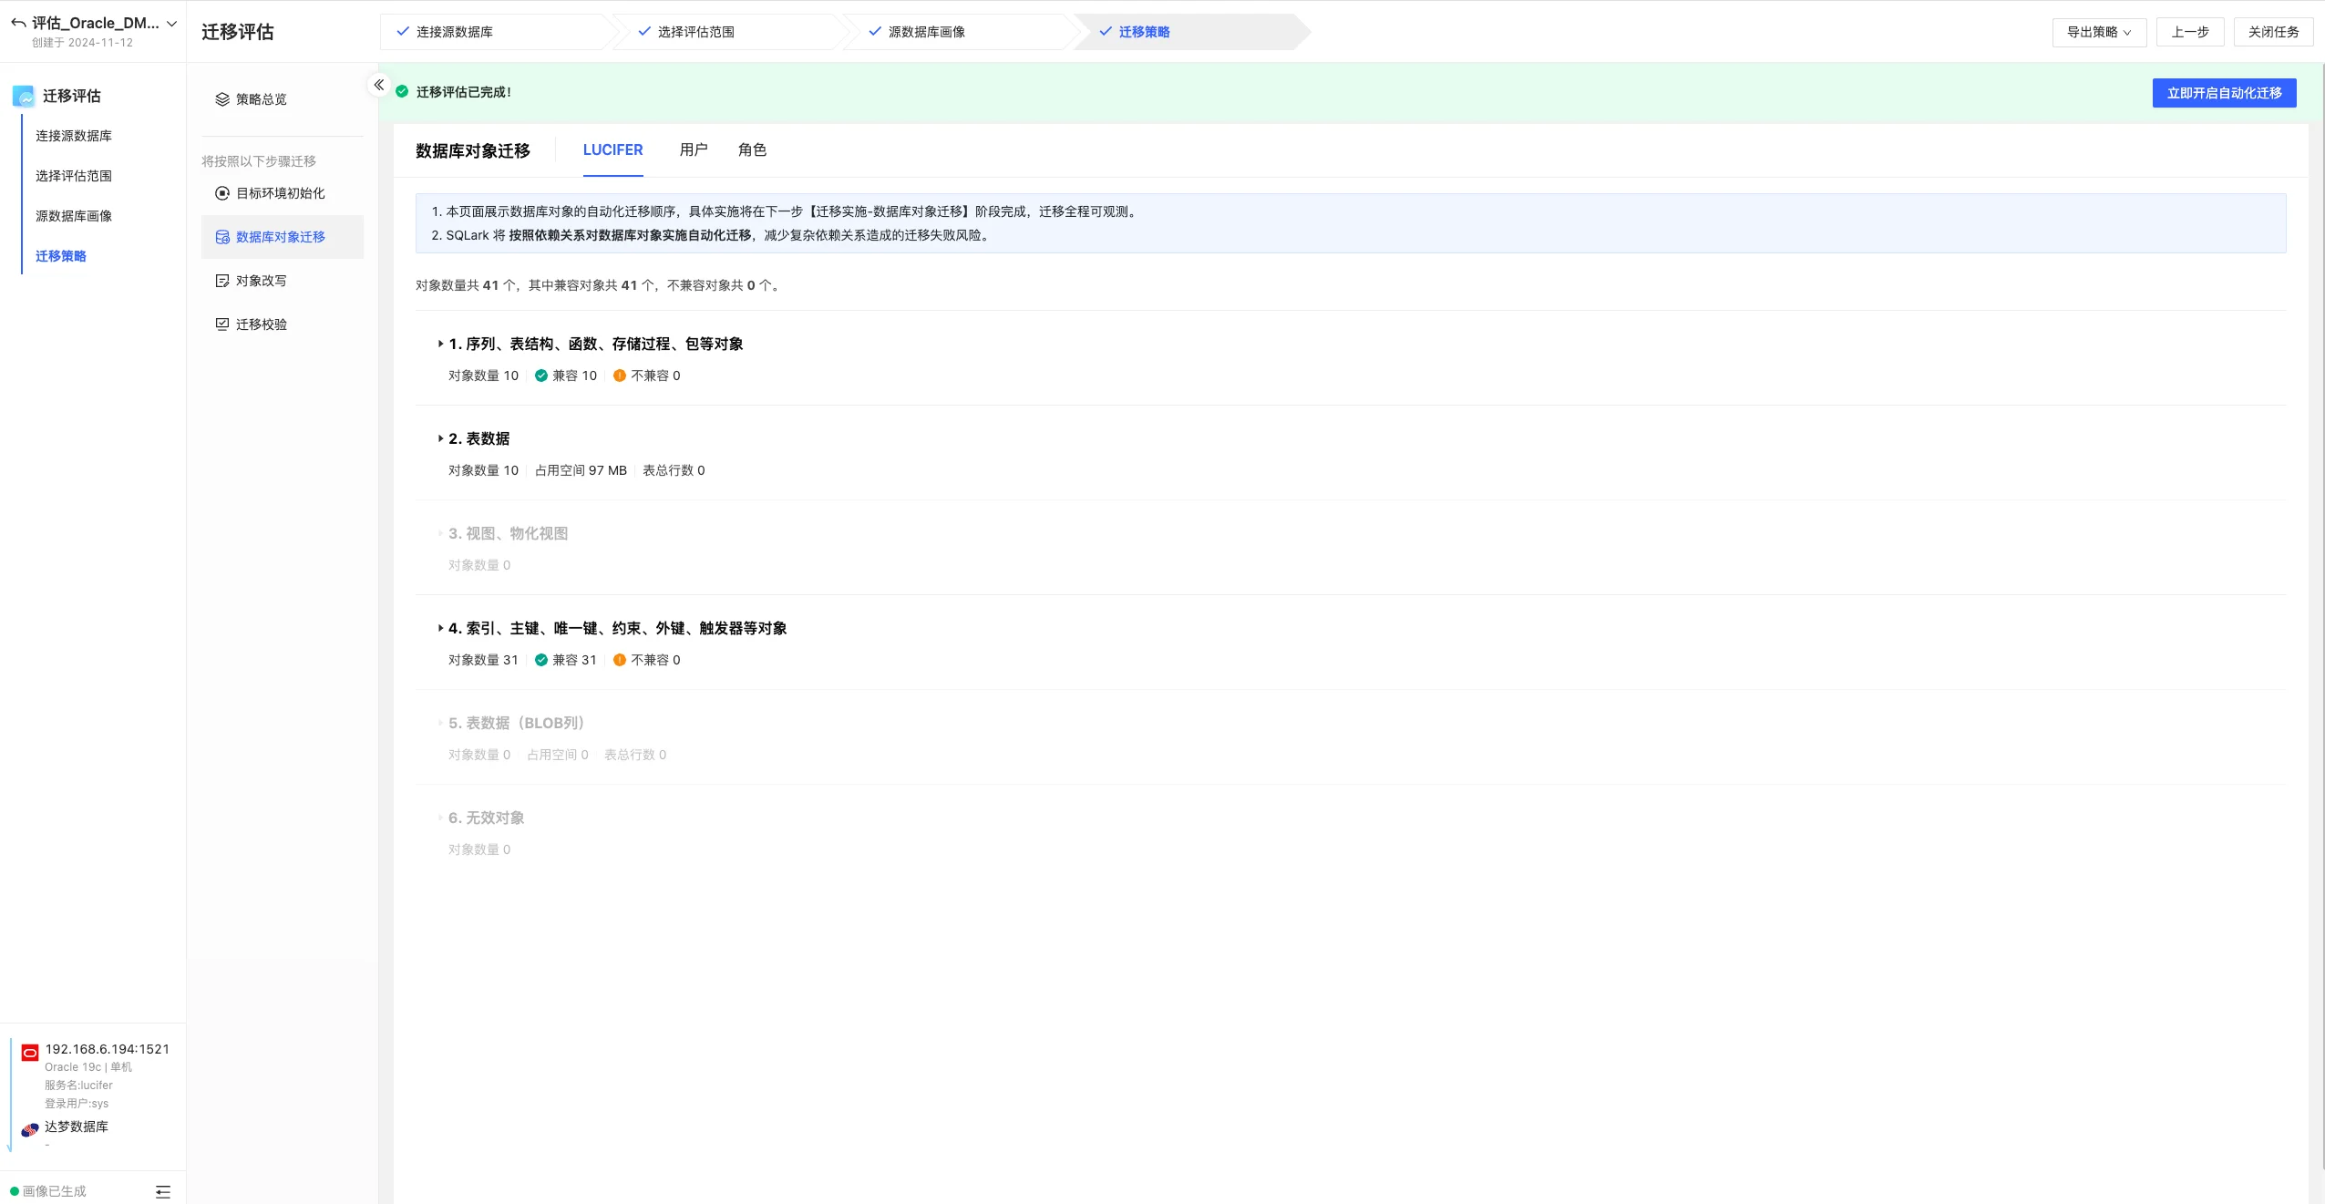Collapse the sidebar with double-chevron icon
This screenshot has width=2325, height=1204.
(378, 85)
